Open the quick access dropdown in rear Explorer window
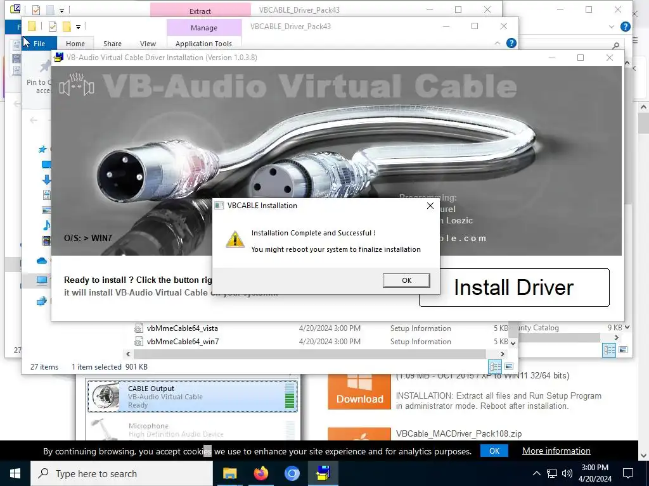The width and height of the screenshot is (649, 486). click(x=61, y=10)
